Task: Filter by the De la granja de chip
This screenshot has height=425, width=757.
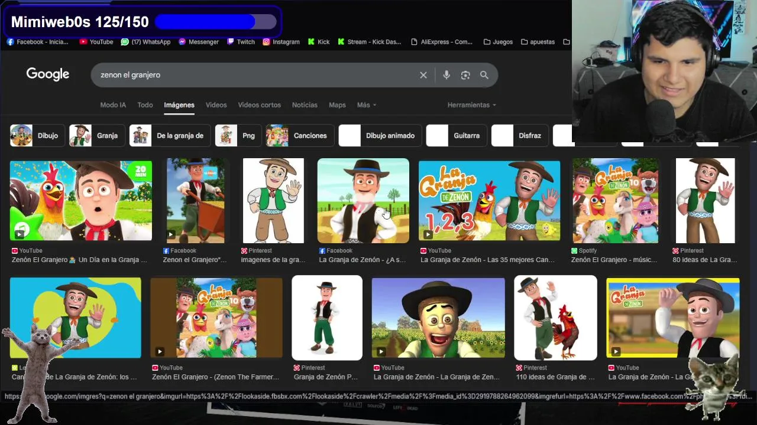Action: click(170, 135)
